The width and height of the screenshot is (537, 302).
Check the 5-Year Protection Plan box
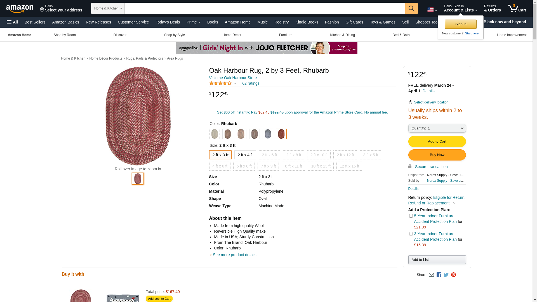coord(411,216)
